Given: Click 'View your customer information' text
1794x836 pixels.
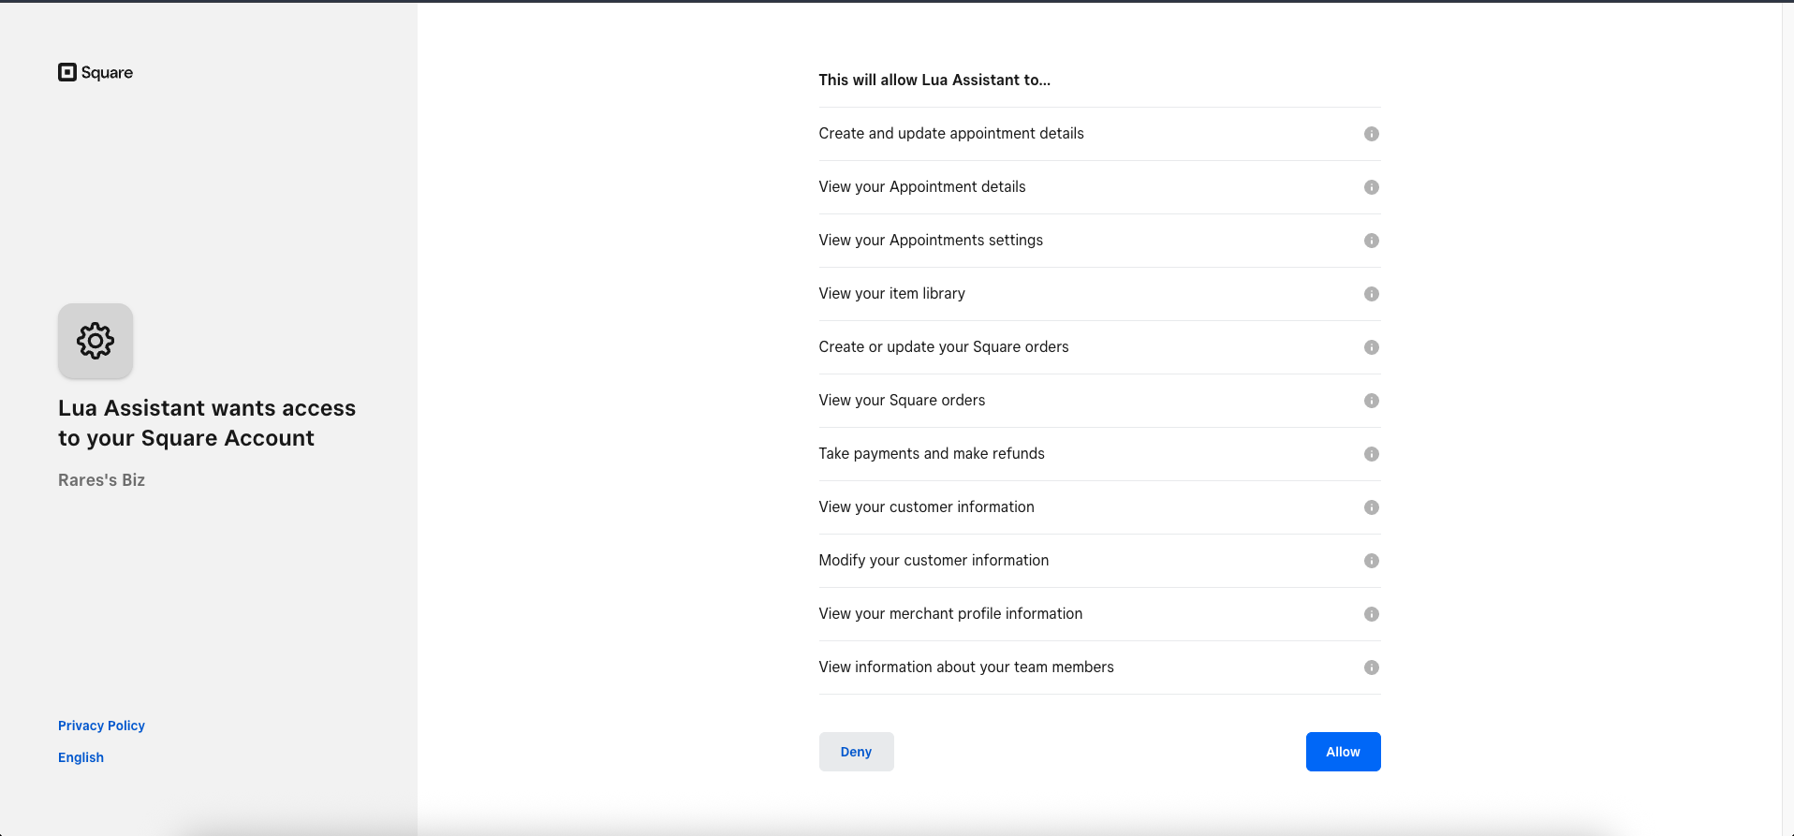Looking at the screenshot, I should [927, 507].
